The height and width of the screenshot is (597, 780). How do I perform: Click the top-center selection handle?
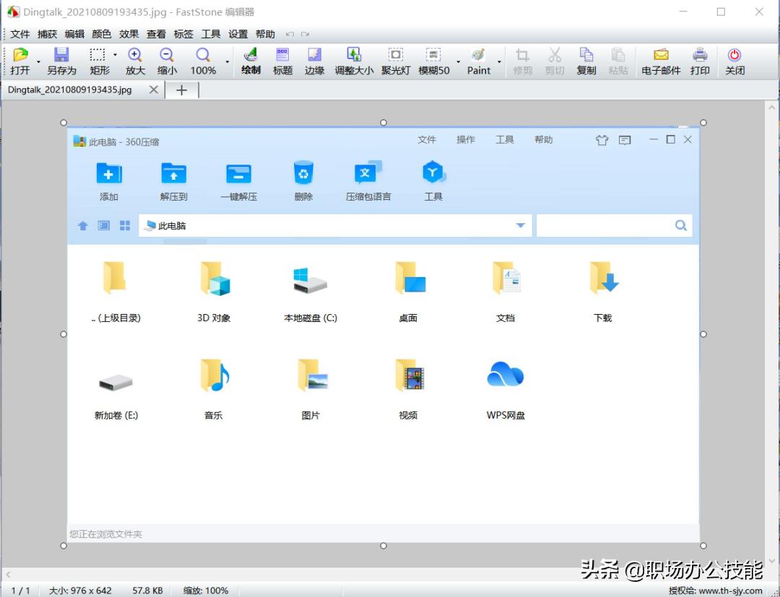click(383, 122)
